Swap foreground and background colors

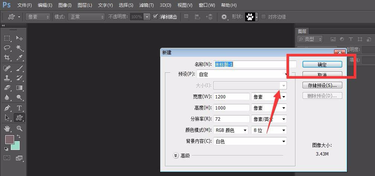tap(19, 136)
